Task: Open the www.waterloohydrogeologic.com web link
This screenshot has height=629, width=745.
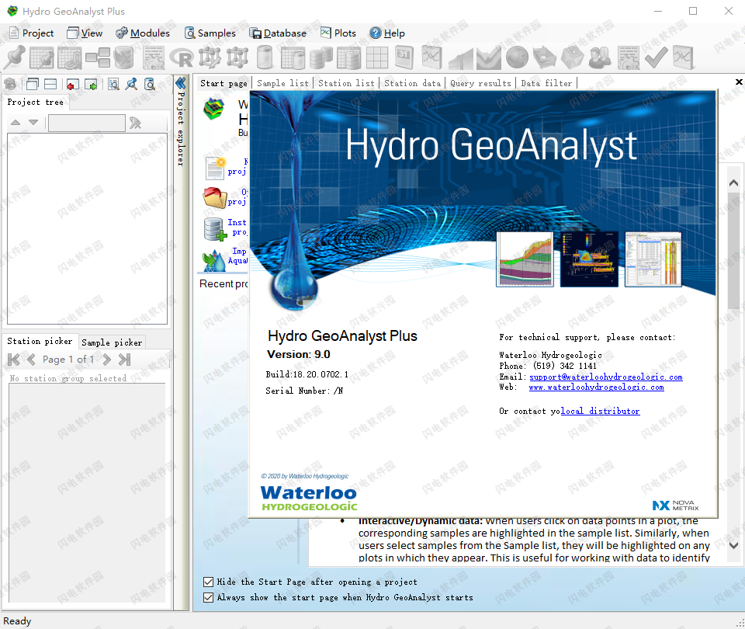Action: [x=596, y=387]
